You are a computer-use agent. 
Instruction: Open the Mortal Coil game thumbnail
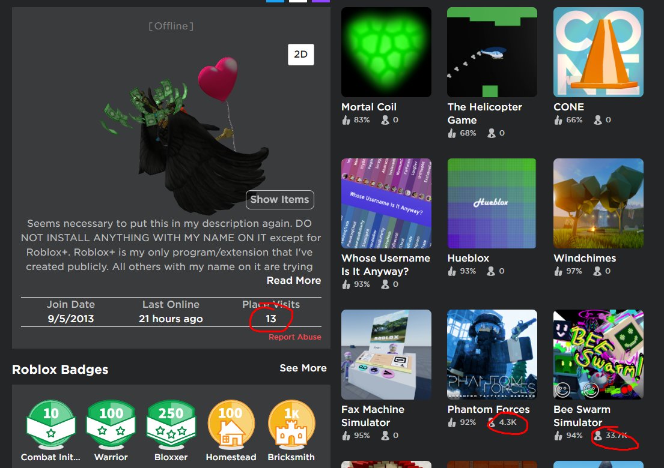click(386, 52)
